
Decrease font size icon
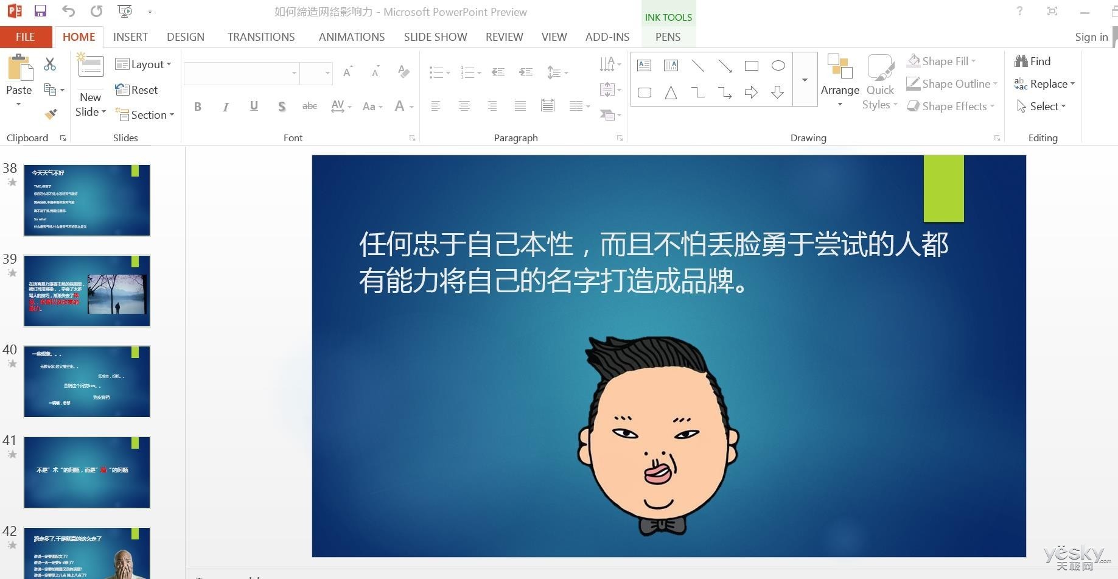click(x=376, y=72)
